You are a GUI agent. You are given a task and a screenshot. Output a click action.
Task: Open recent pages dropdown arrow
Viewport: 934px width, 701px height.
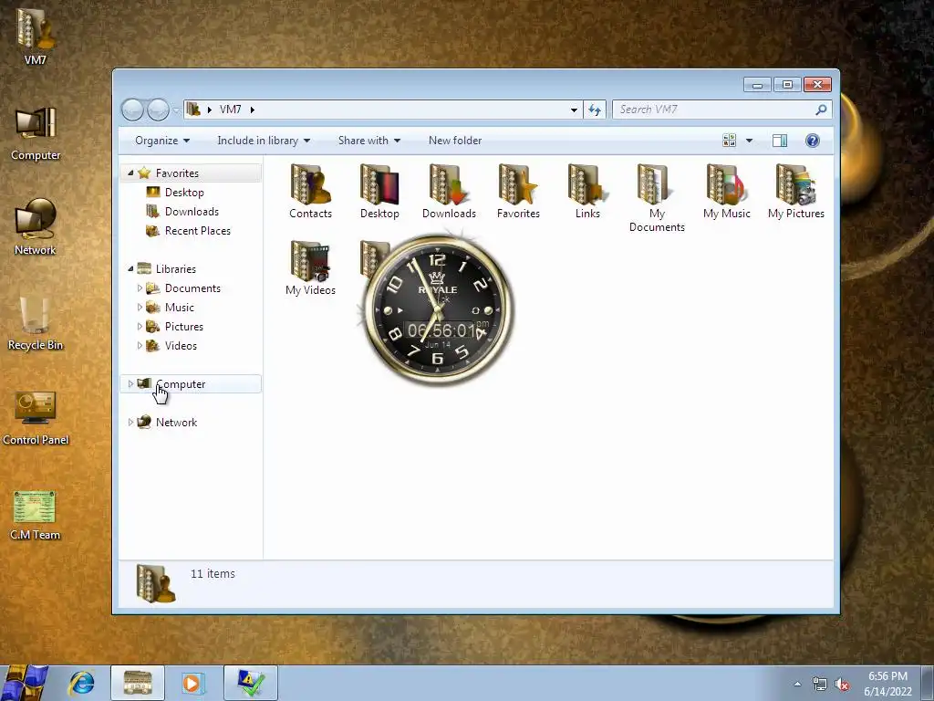point(176,110)
